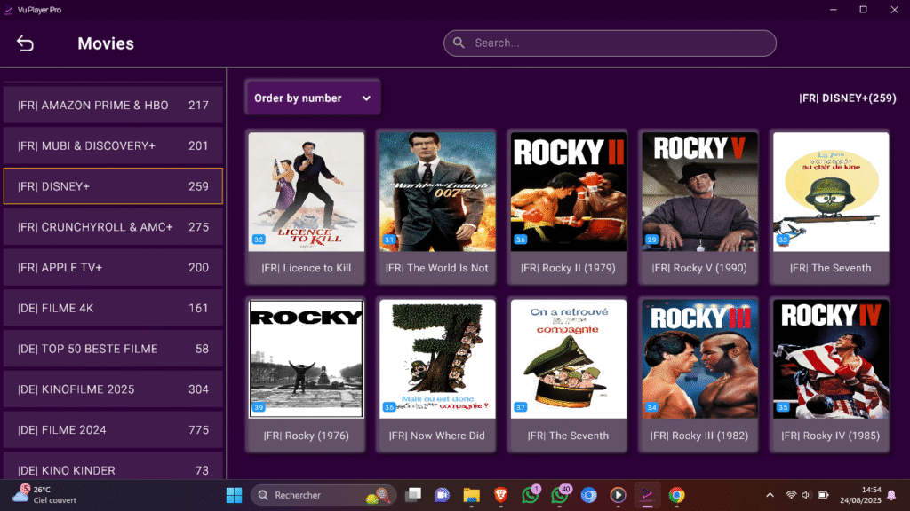Open |DE| TOP 50 BESTE FILME category

tap(113, 349)
